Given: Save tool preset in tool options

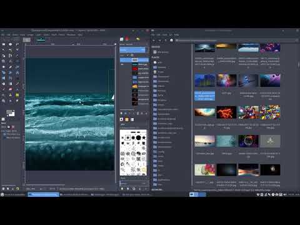Looking at the screenshot, I should click(x=3, y=189).
